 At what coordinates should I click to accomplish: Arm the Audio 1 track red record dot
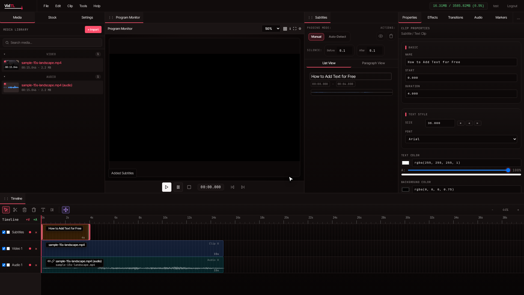[x=30, y=265]
